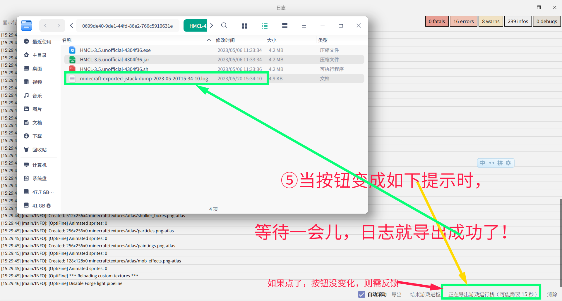562x301 pixels.
Task: Toggle the 239 infos log filter
Action: click(x=518, y=21)
